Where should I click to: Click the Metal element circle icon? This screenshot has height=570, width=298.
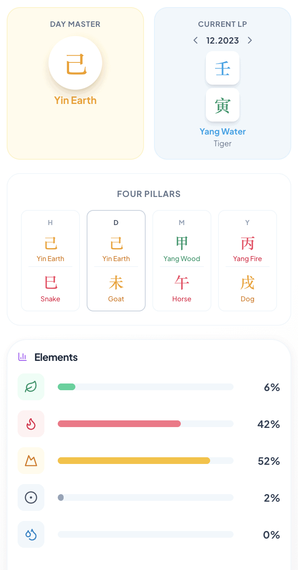(31, 497)
